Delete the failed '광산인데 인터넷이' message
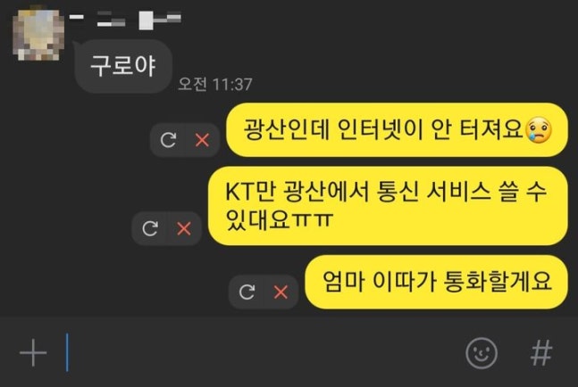Image resolution: width=578 pixels, height=387 pixels. pos(202,140)
